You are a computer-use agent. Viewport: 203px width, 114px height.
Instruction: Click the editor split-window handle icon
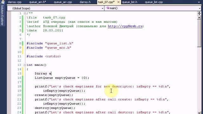199,13
